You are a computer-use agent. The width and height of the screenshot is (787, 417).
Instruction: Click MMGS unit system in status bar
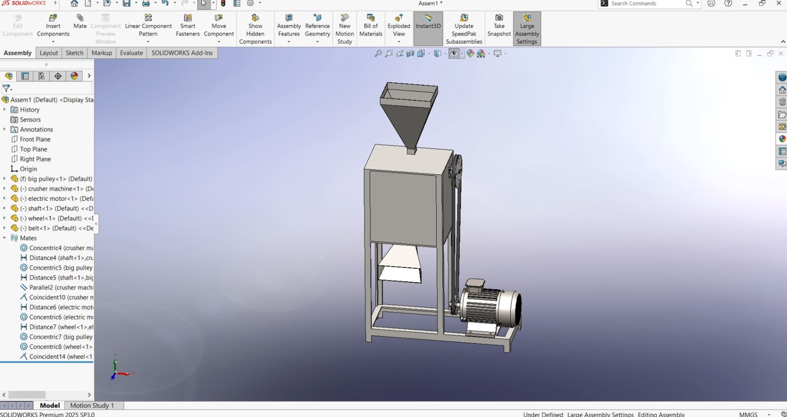tap(748, 414)
